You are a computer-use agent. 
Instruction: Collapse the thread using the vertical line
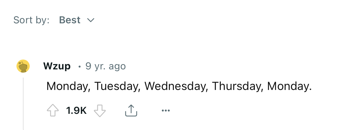(x=23, y=104)
